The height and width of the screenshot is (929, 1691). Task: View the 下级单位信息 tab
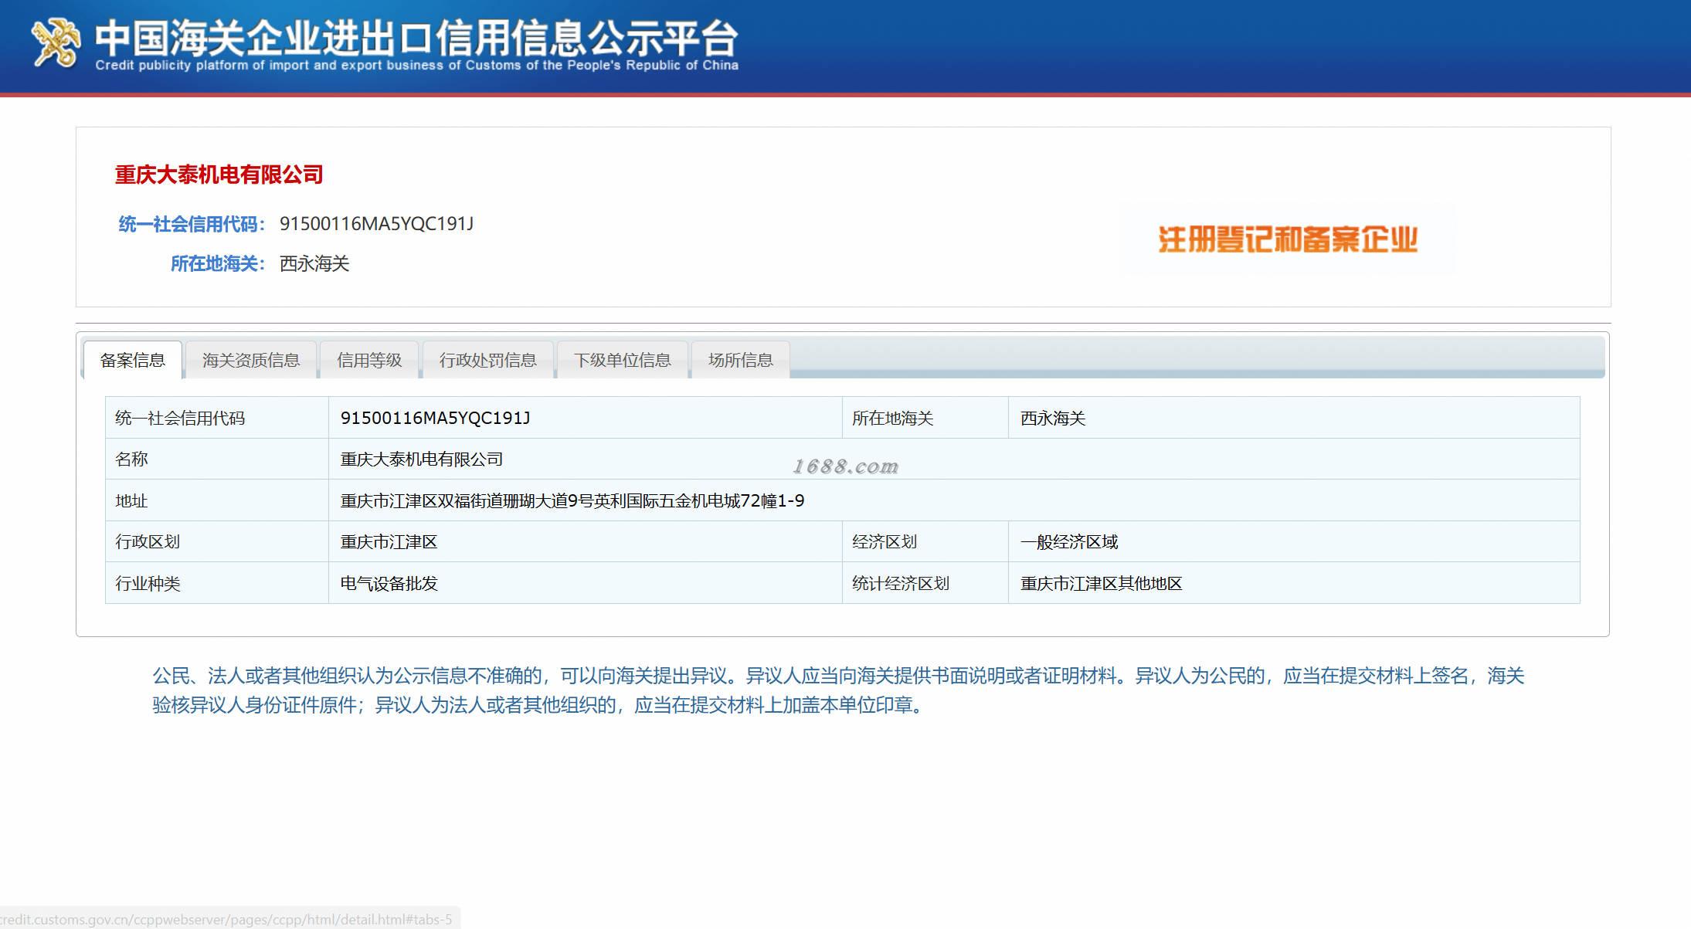(x=622, y=360)
